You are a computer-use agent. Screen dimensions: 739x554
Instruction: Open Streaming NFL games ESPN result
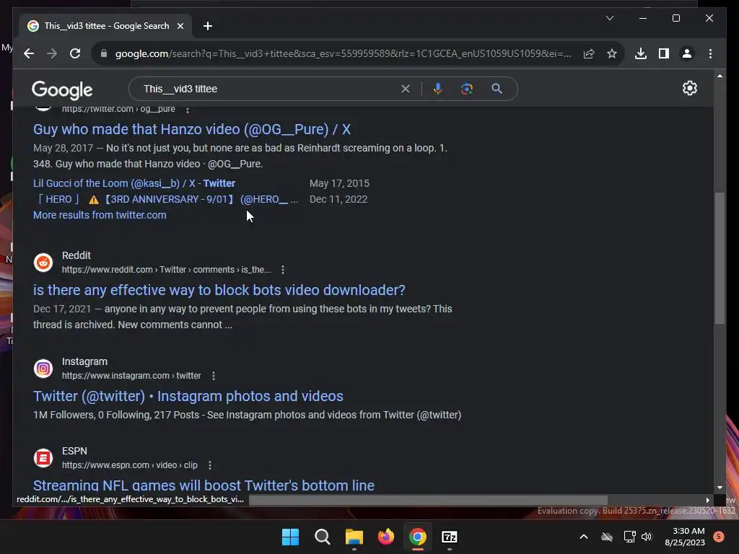click(x=204, y=485)
